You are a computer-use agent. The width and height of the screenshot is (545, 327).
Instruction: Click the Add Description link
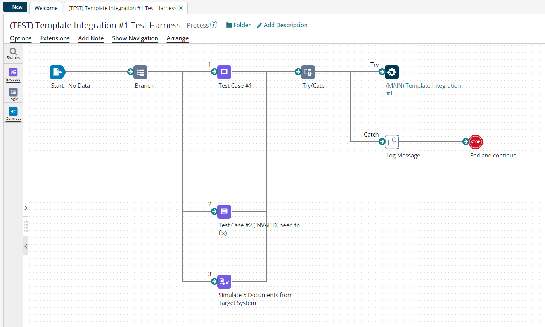click(x=285, y=25)
